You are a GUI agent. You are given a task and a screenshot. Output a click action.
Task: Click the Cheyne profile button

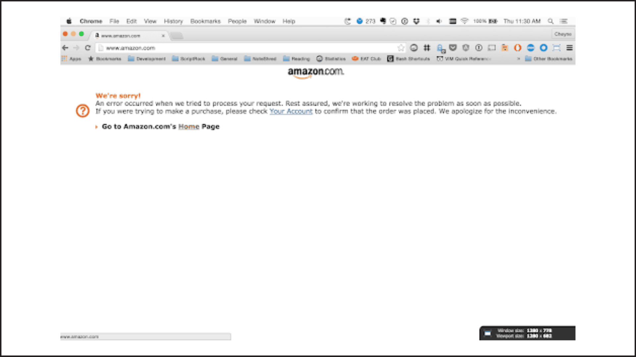[x=563, y=34]
